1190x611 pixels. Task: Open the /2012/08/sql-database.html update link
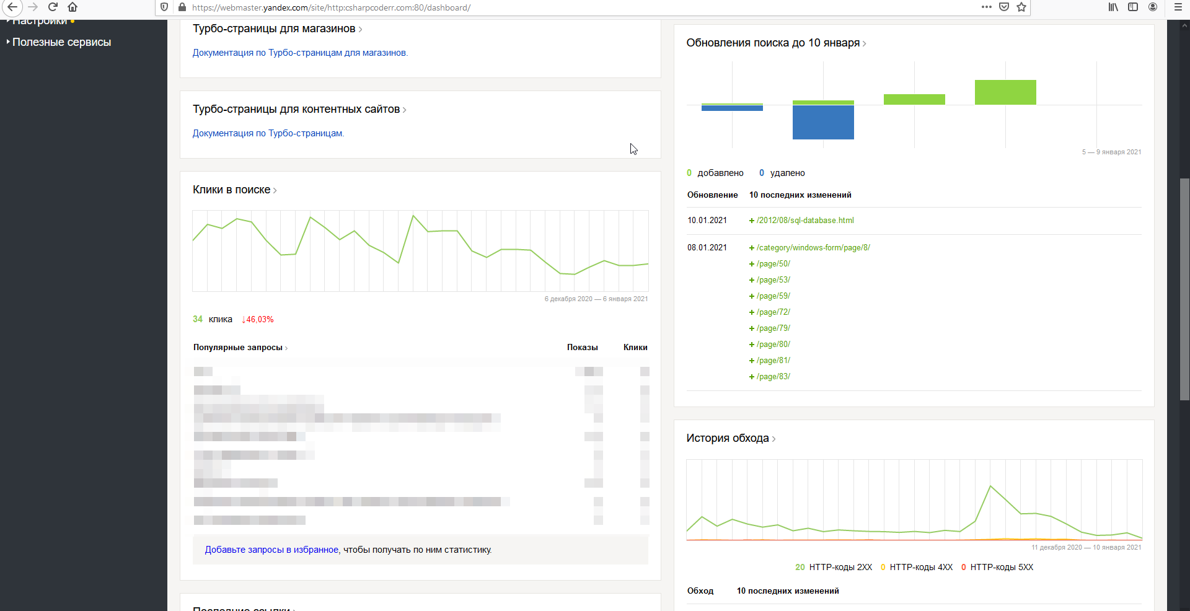(x=805, y=221)
